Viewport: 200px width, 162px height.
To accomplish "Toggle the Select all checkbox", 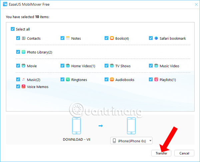I will [x=13, y=29].
